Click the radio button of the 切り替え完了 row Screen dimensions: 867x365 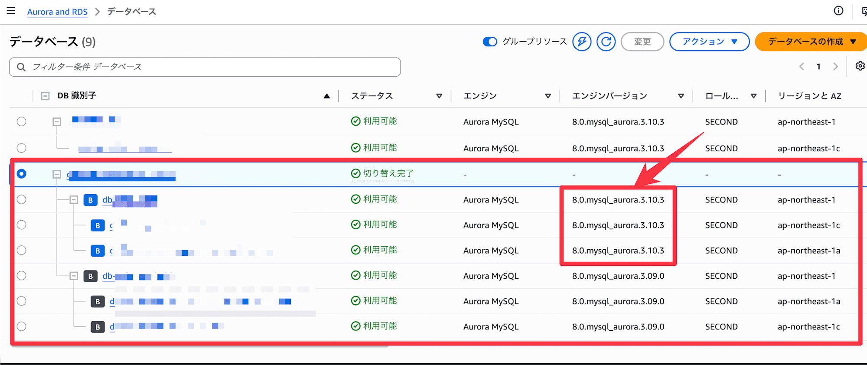pyautogui.click(x=21, y=174)
